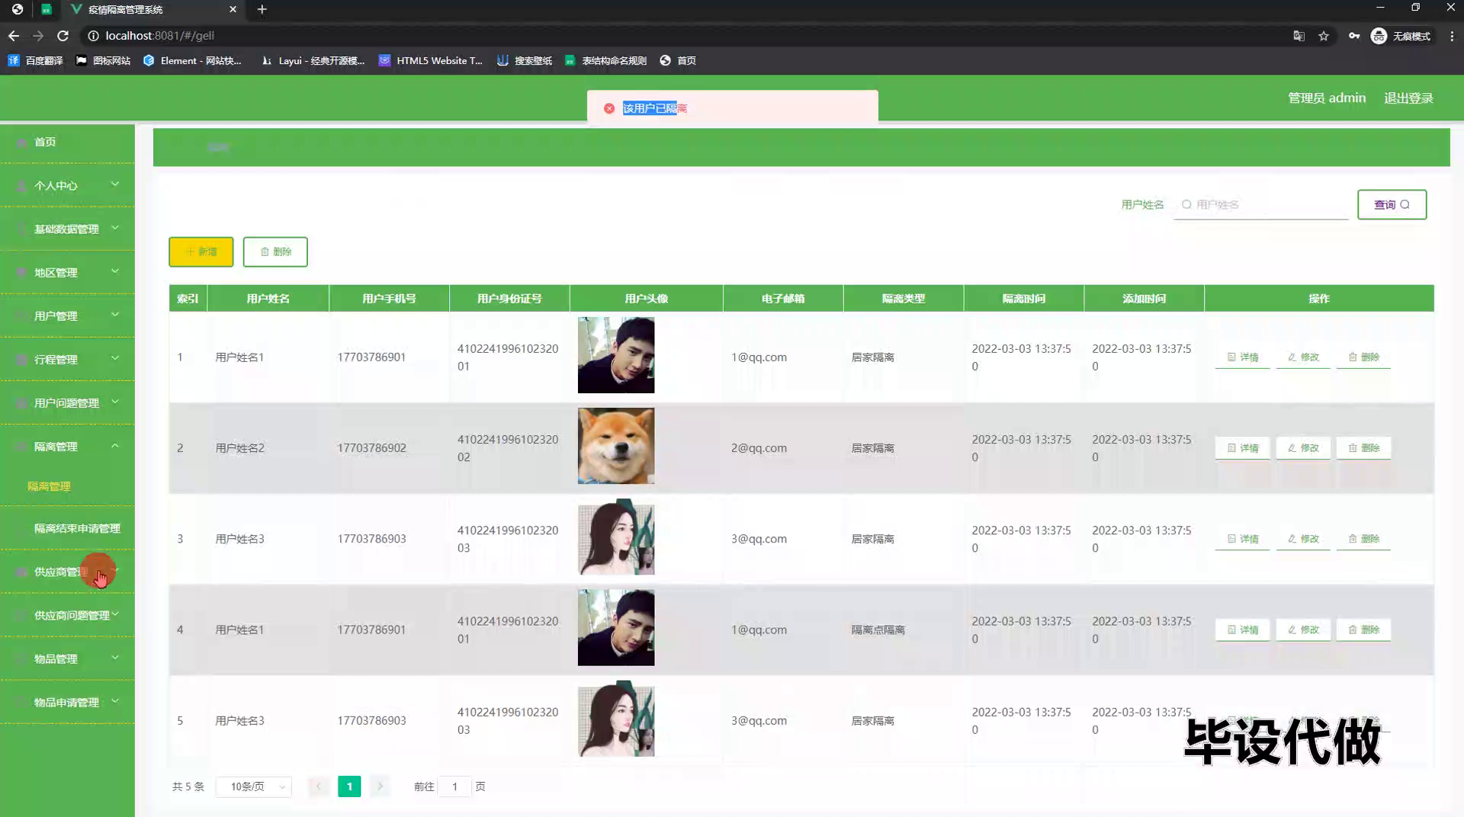The width and height of the screenshot is (1464, 817).
Task: Open the 首页 bookmark in bookmarks bar
Action: coord(678,60)
